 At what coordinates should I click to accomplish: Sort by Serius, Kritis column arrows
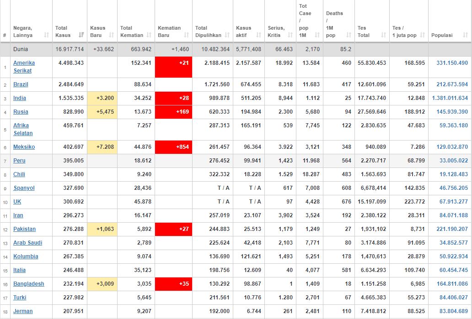pyautogui.click(x=290, y=35)
